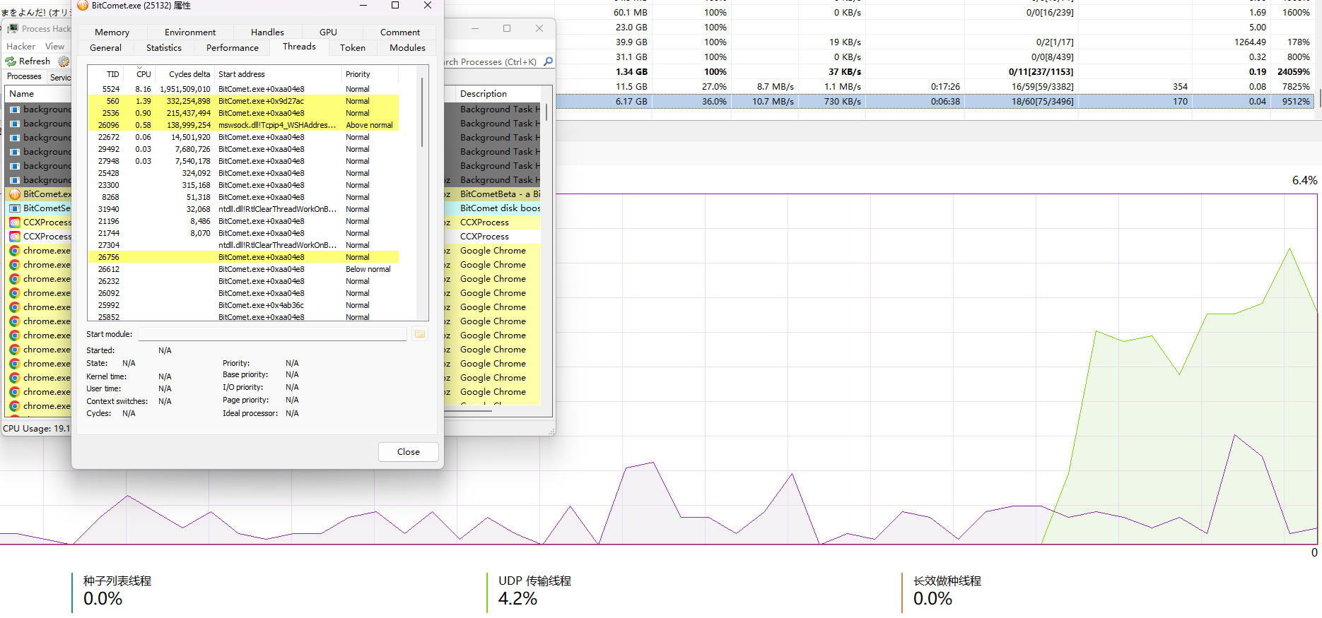Viewport: 1322px width, 618px height.
Task: Sort threads by the TID column header
Action: click(106, 74)
